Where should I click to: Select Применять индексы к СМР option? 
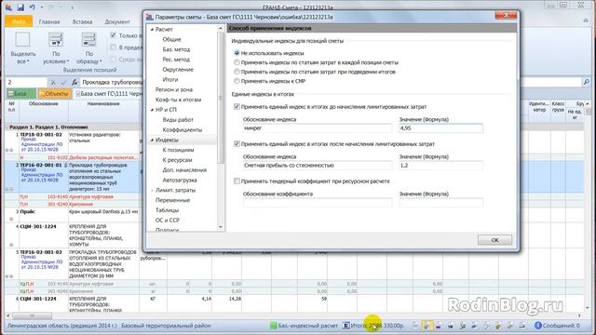pyautogui.click(x=237, y=81)
